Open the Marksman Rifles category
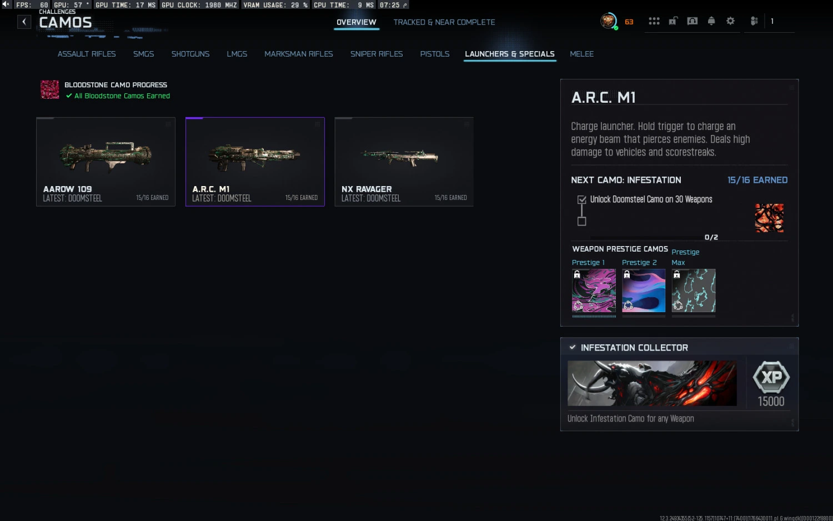This screenshot has height=521, width=833. pos(299,54)
